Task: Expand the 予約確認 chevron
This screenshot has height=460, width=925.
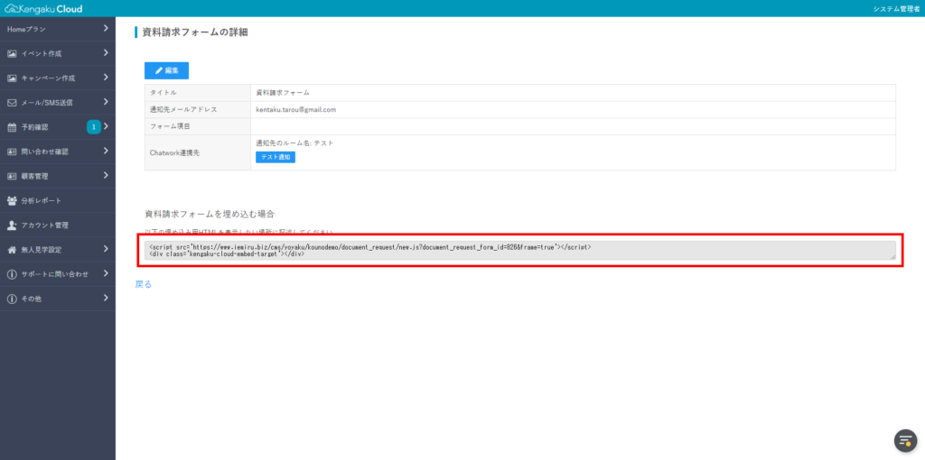Action: (x=106, y=126)
